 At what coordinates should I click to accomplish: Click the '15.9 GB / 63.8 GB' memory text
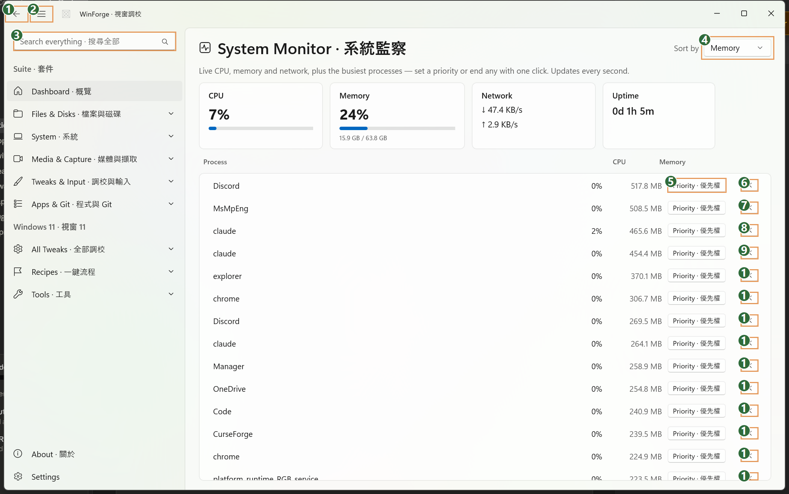363,138
